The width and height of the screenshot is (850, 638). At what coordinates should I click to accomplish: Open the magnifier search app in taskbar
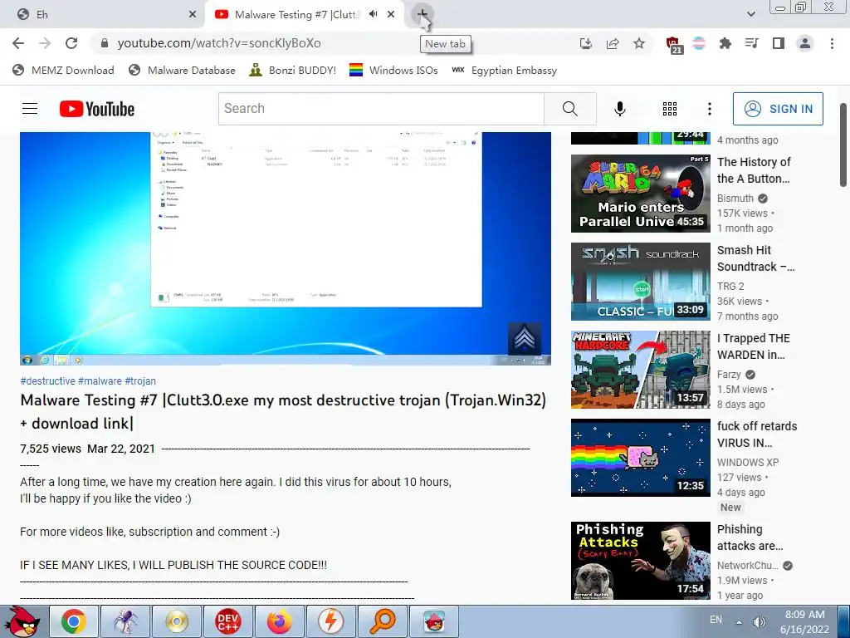click(382, 621)
